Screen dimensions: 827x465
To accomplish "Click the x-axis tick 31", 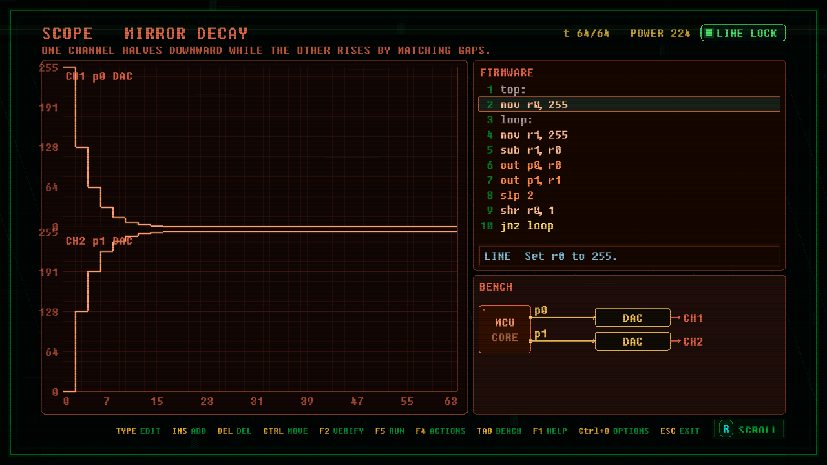I will (x=257, y=402).
